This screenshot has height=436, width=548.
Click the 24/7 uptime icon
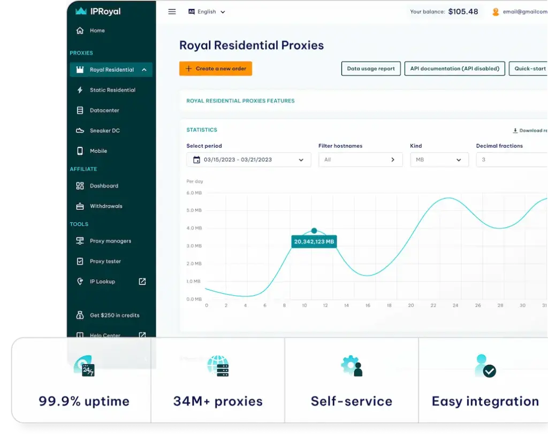(x=84, y=366)
